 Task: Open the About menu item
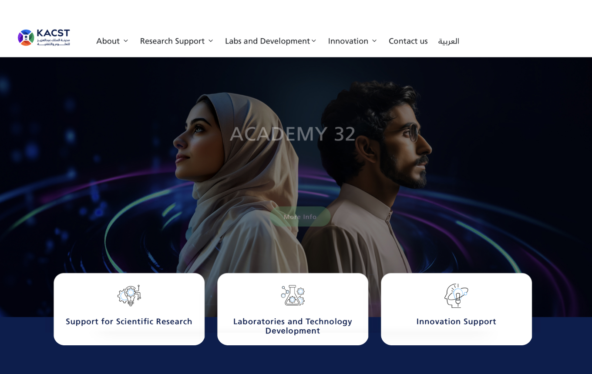108,41
